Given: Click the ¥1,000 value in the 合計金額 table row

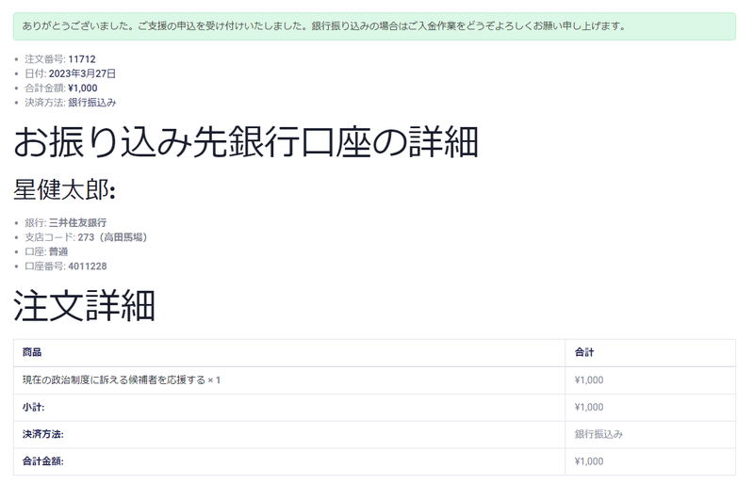Looking at the screenshot, I should (589, 461).
